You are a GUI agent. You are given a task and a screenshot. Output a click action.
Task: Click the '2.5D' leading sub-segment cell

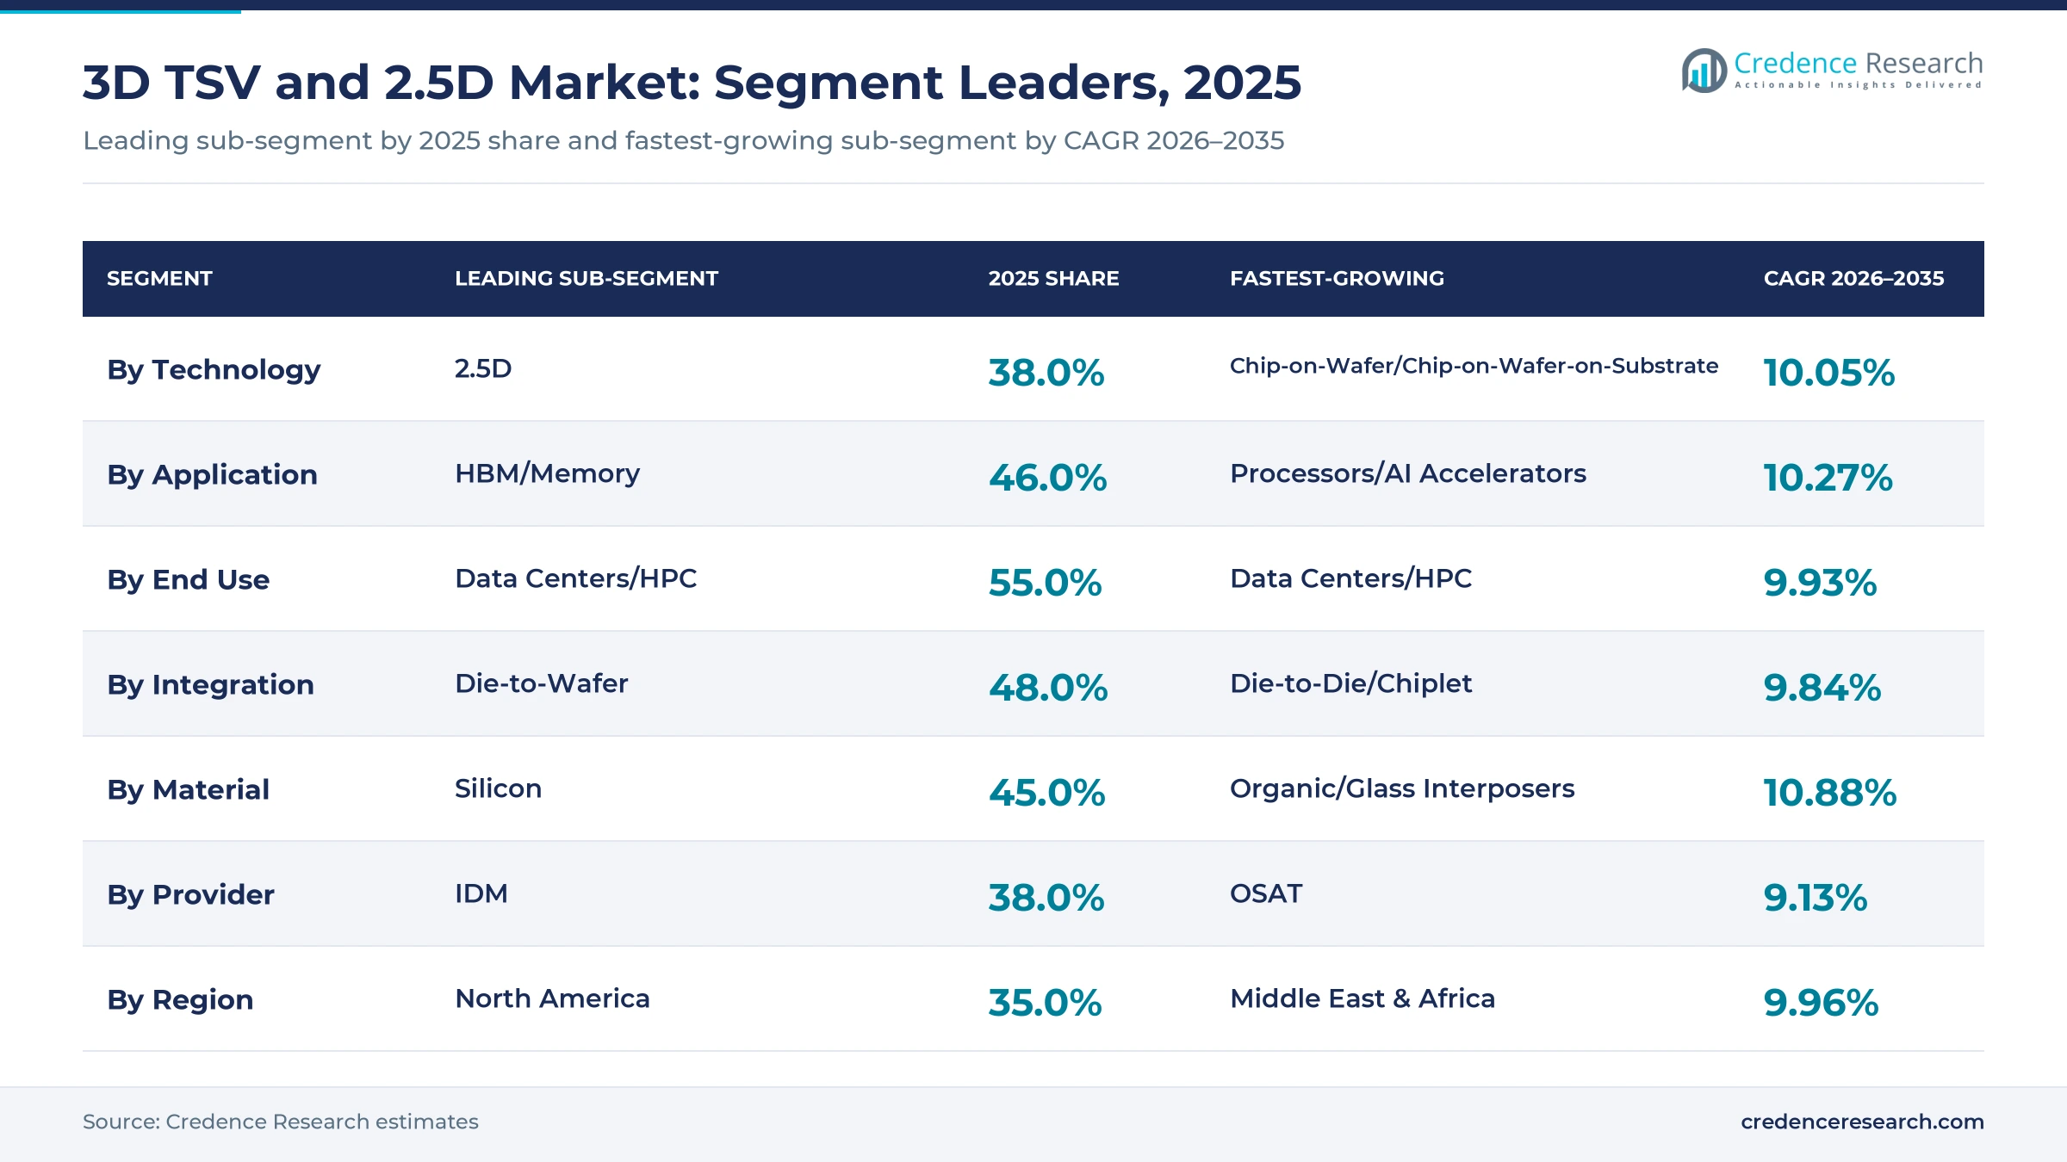pyautogui.click(x=483, y=368)
